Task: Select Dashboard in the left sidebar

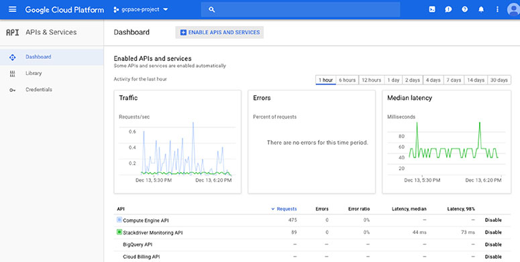Action: pyautogui.click(x=52, y=57)
